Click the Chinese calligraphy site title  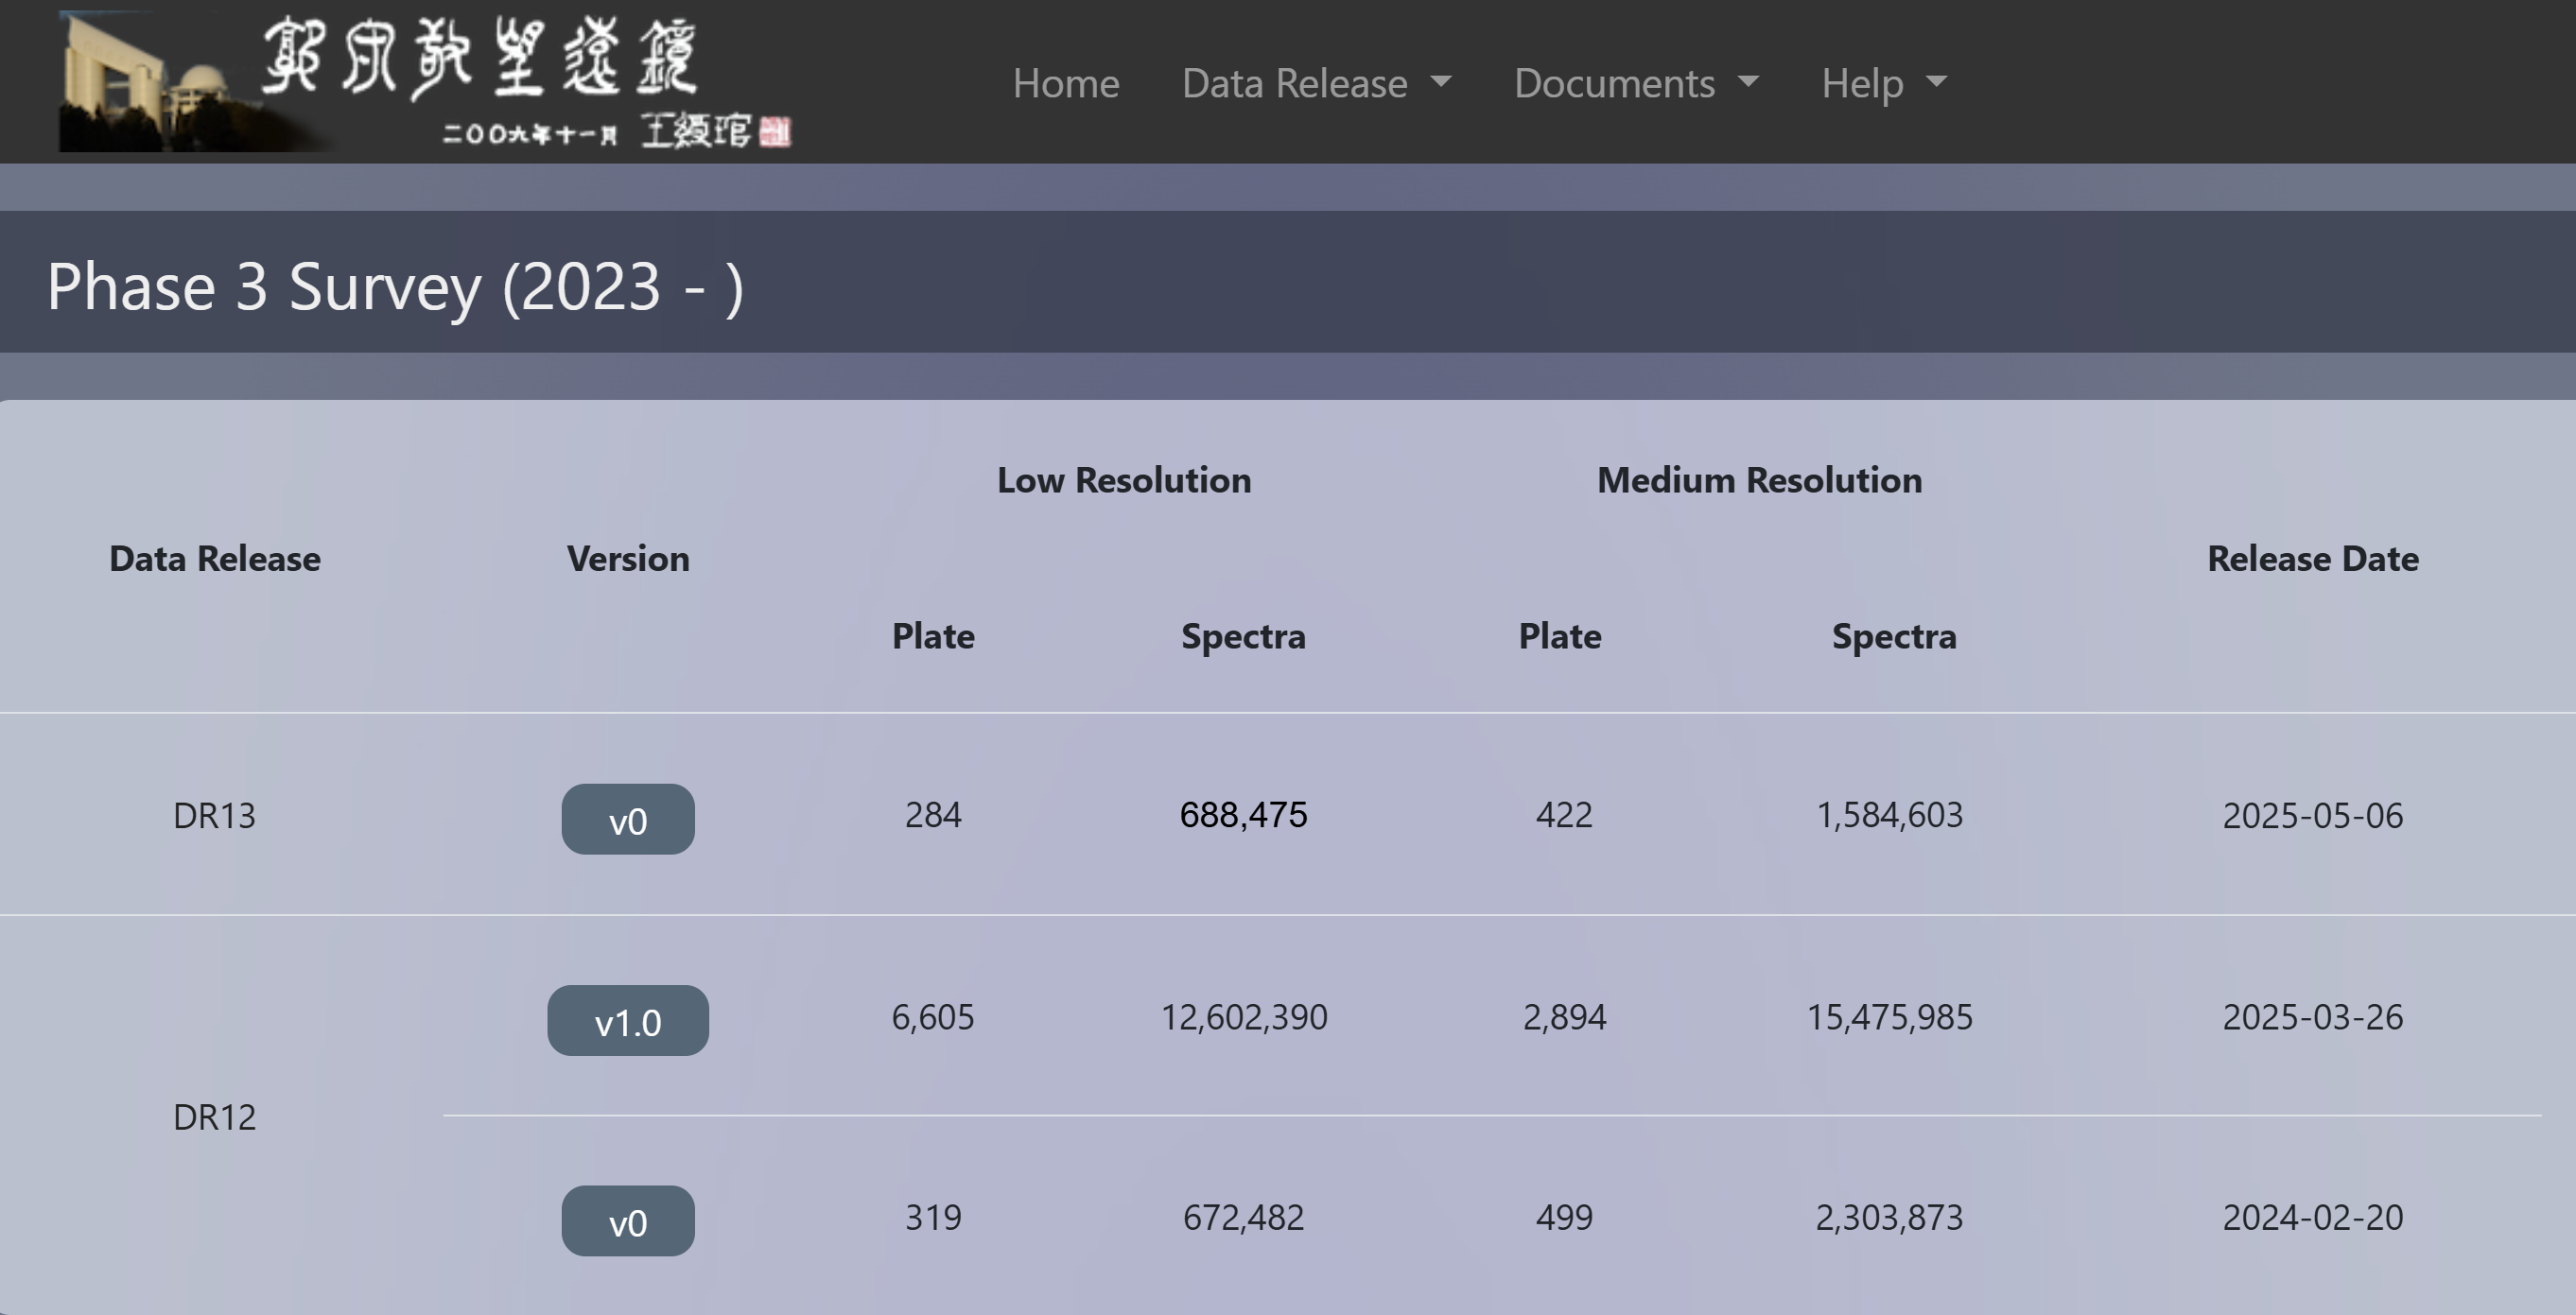pyautogui.click(x=480, y=58)
